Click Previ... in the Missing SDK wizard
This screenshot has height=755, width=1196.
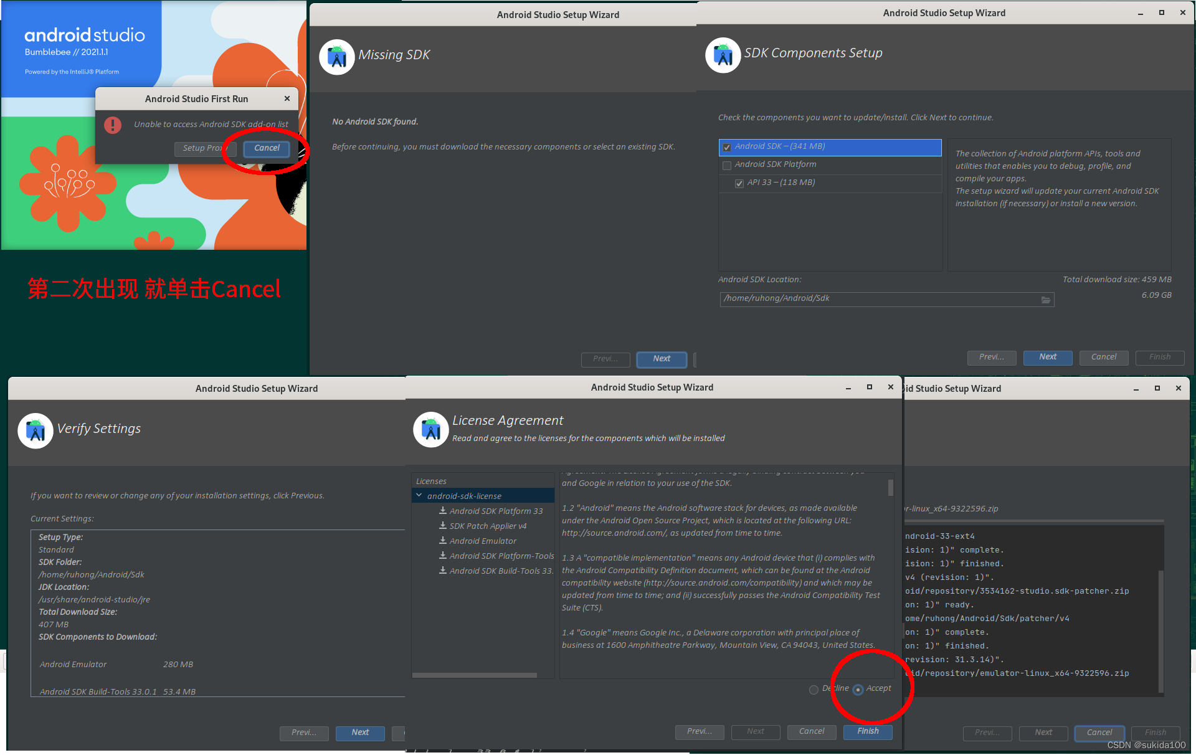click(605, 359)
